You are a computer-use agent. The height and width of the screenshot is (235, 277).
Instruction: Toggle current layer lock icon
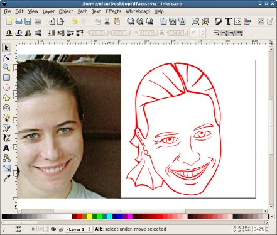pos(61,229)
